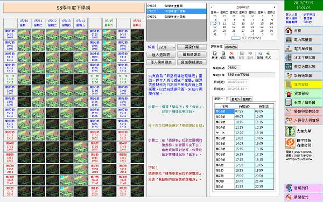
Task: Open the 報表/趨勢圖 reports and trends
Action: 303,102
